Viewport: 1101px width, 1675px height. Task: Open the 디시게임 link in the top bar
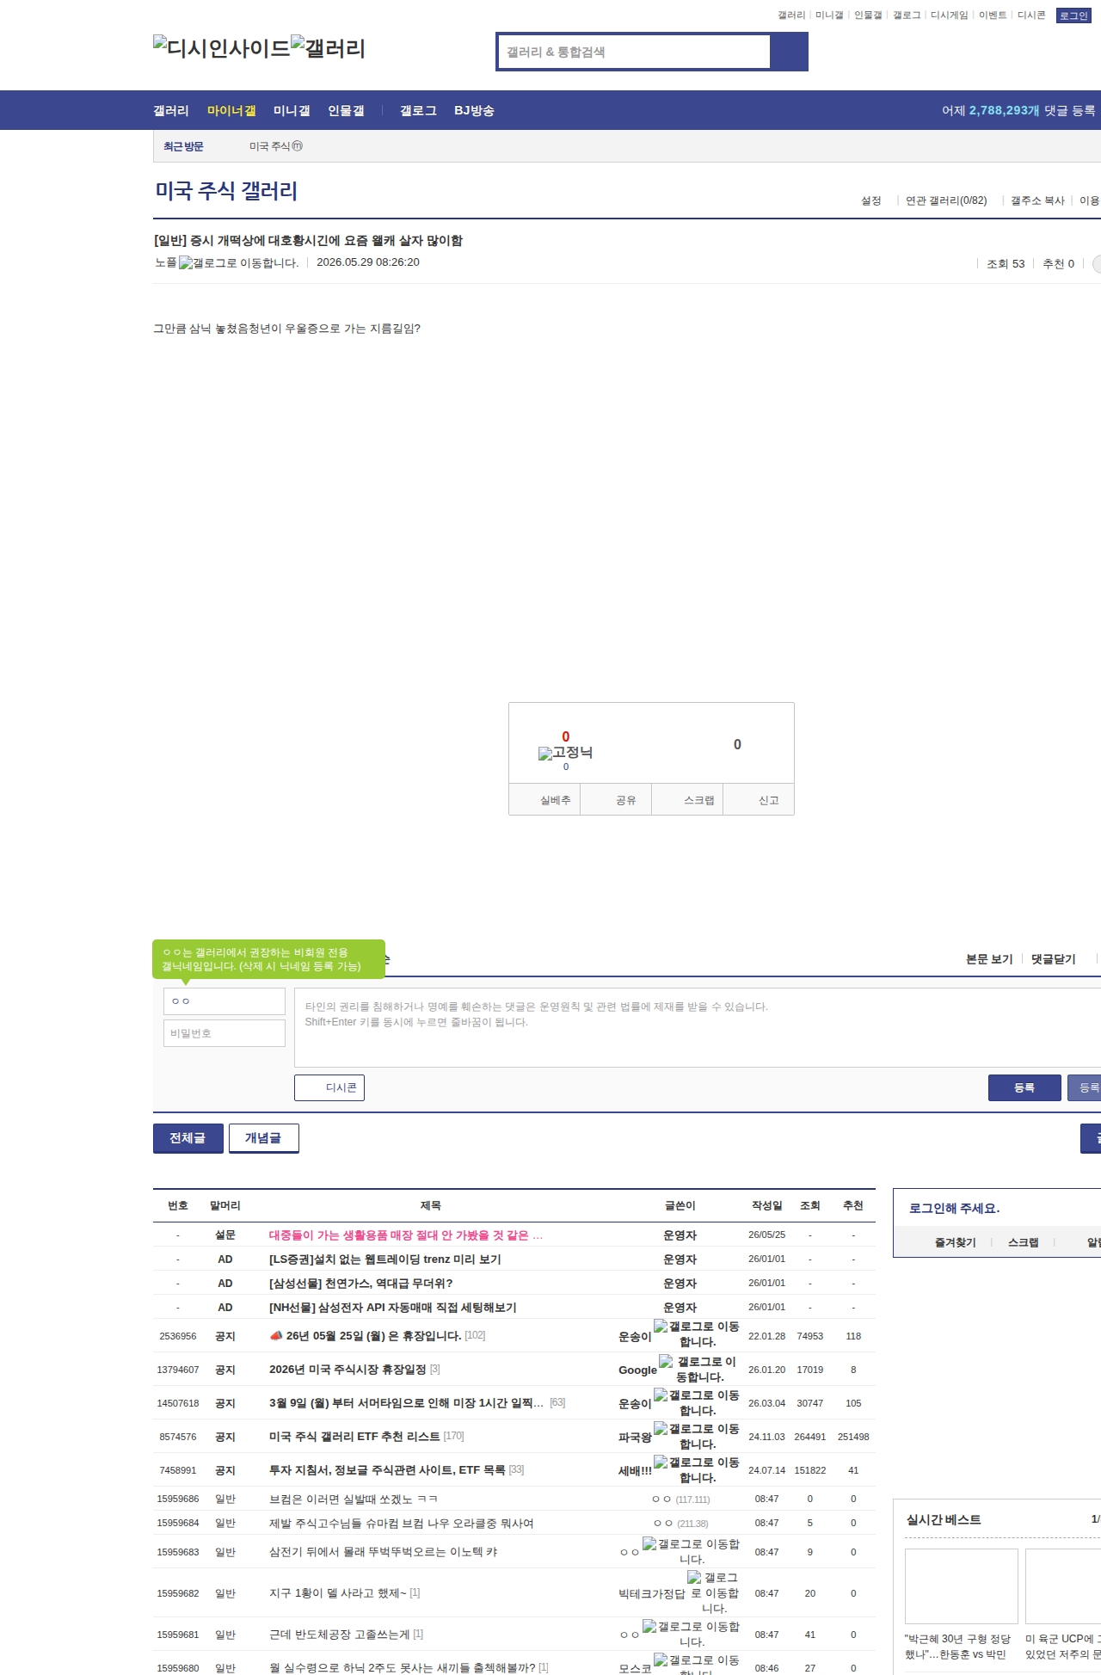click(950, 15)
